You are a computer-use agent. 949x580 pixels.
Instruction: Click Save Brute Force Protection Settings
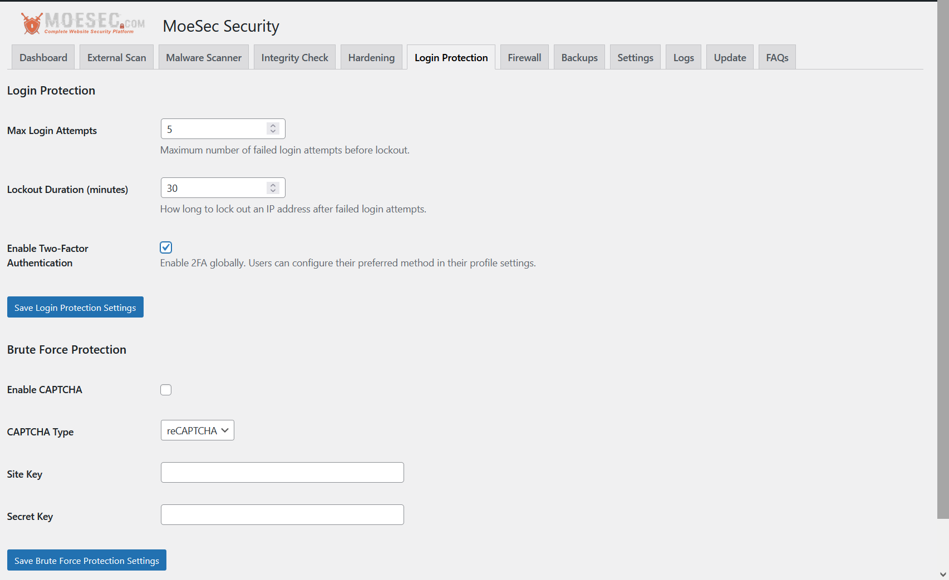[86, 560]
